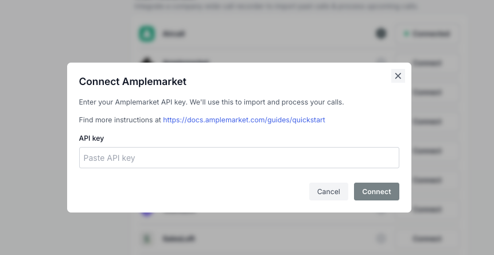494x255 pixels.
Task: Open the Amplemarket row info icon
Action: pyautogui.click(x=381, y=60)
